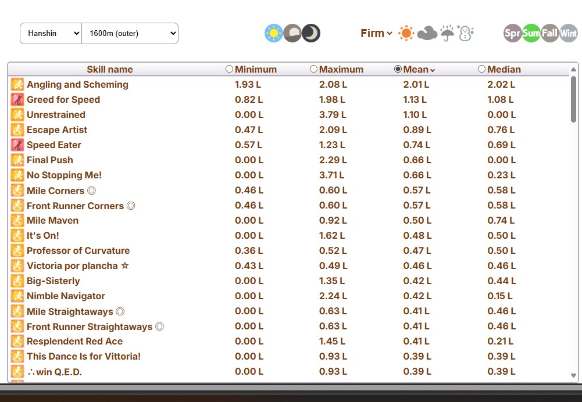
Task: Click the No Stopping Me! skill icon
Action: tap(17, 175)
